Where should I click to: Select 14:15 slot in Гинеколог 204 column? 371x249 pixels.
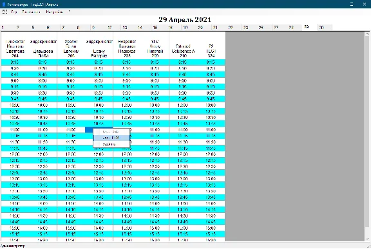pyautogui.click(x=15, y=210)
